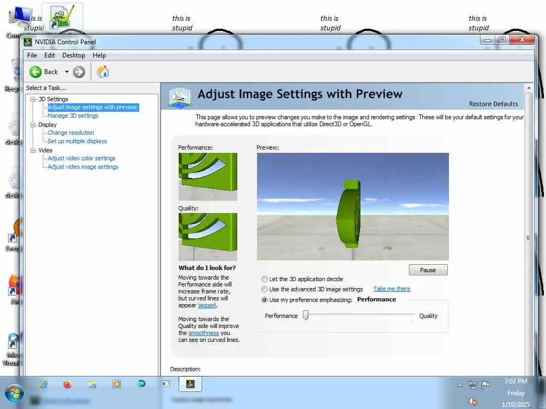Click the teal round taskbar icon

(141, 383)
